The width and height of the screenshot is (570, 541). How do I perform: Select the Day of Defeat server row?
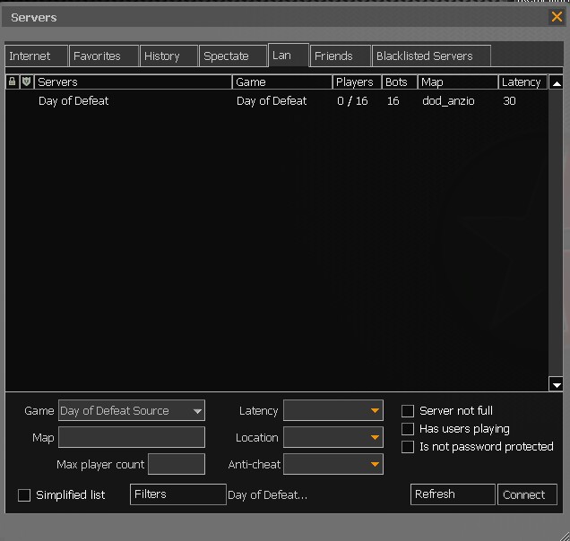coord(269,101)
